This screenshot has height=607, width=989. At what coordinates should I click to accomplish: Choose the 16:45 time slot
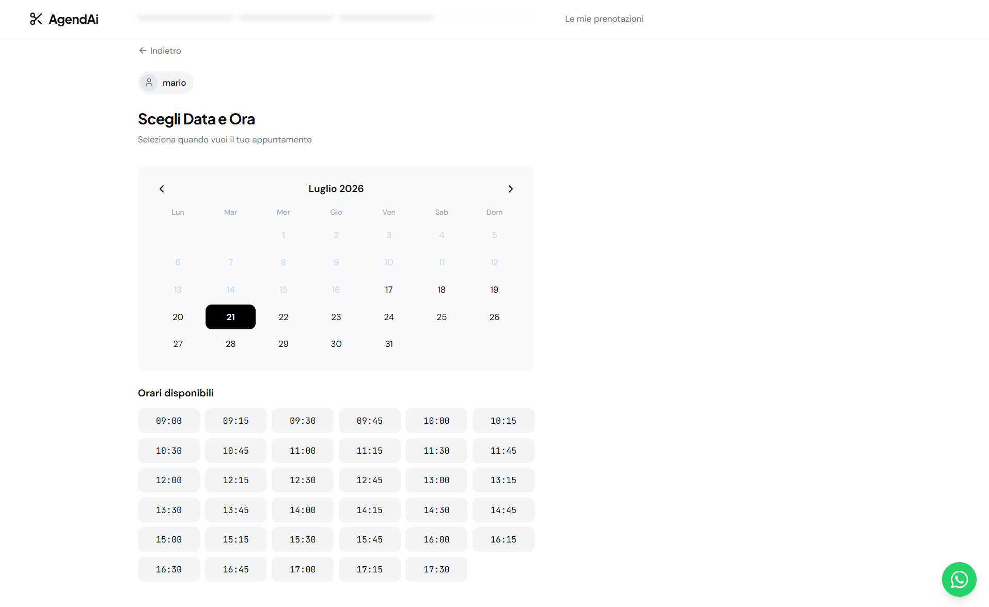point(236,569)
